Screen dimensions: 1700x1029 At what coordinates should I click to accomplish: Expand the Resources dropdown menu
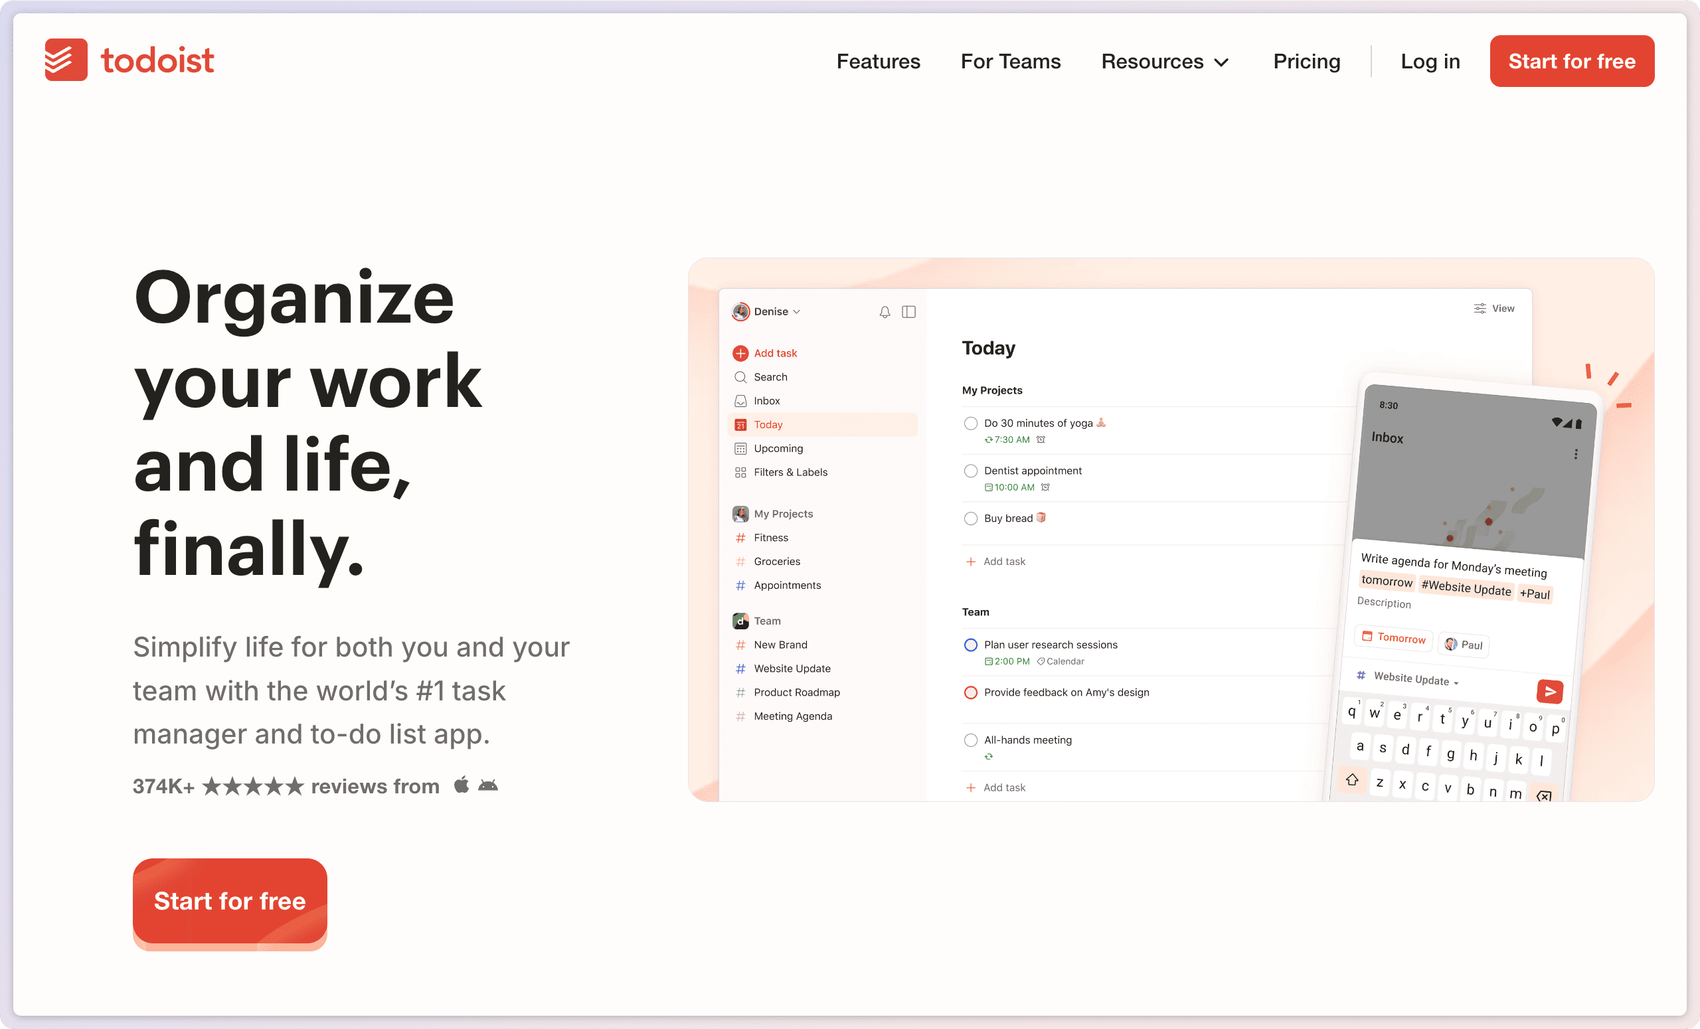[x=1165, y=60]
